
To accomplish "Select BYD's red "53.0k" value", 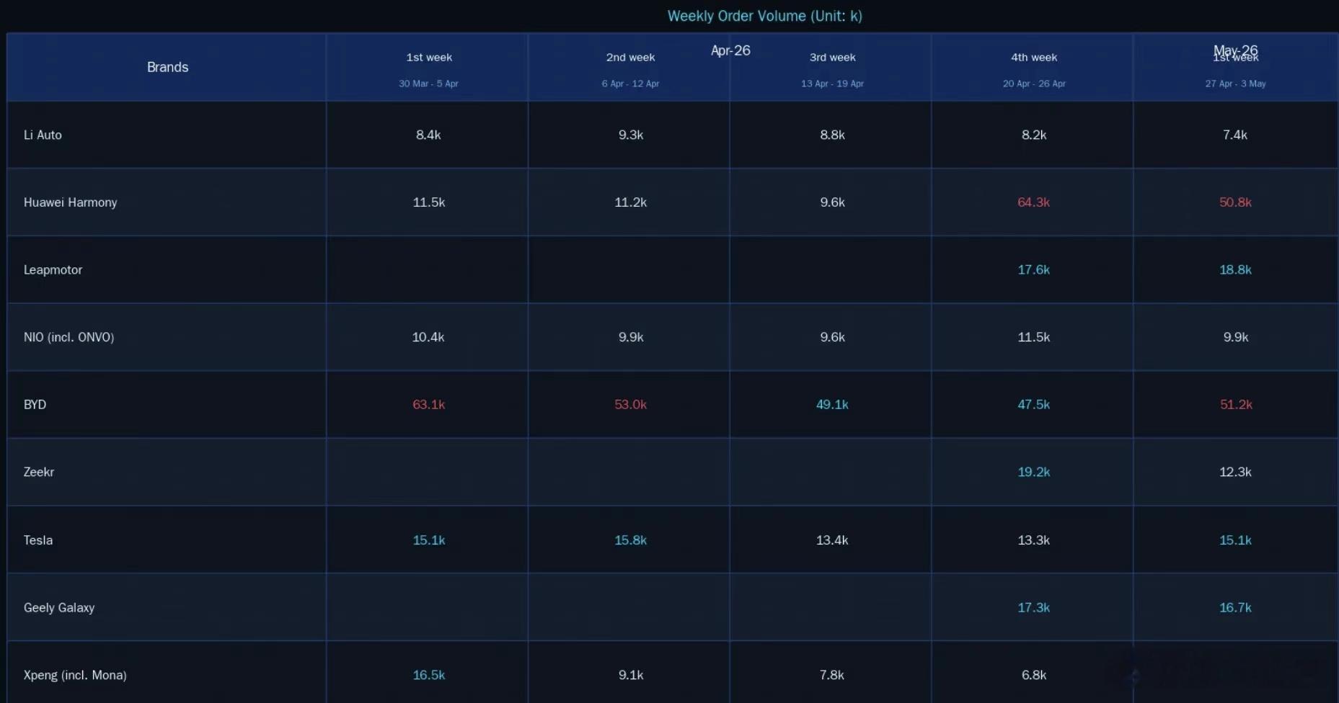I will tap(630, 405).
